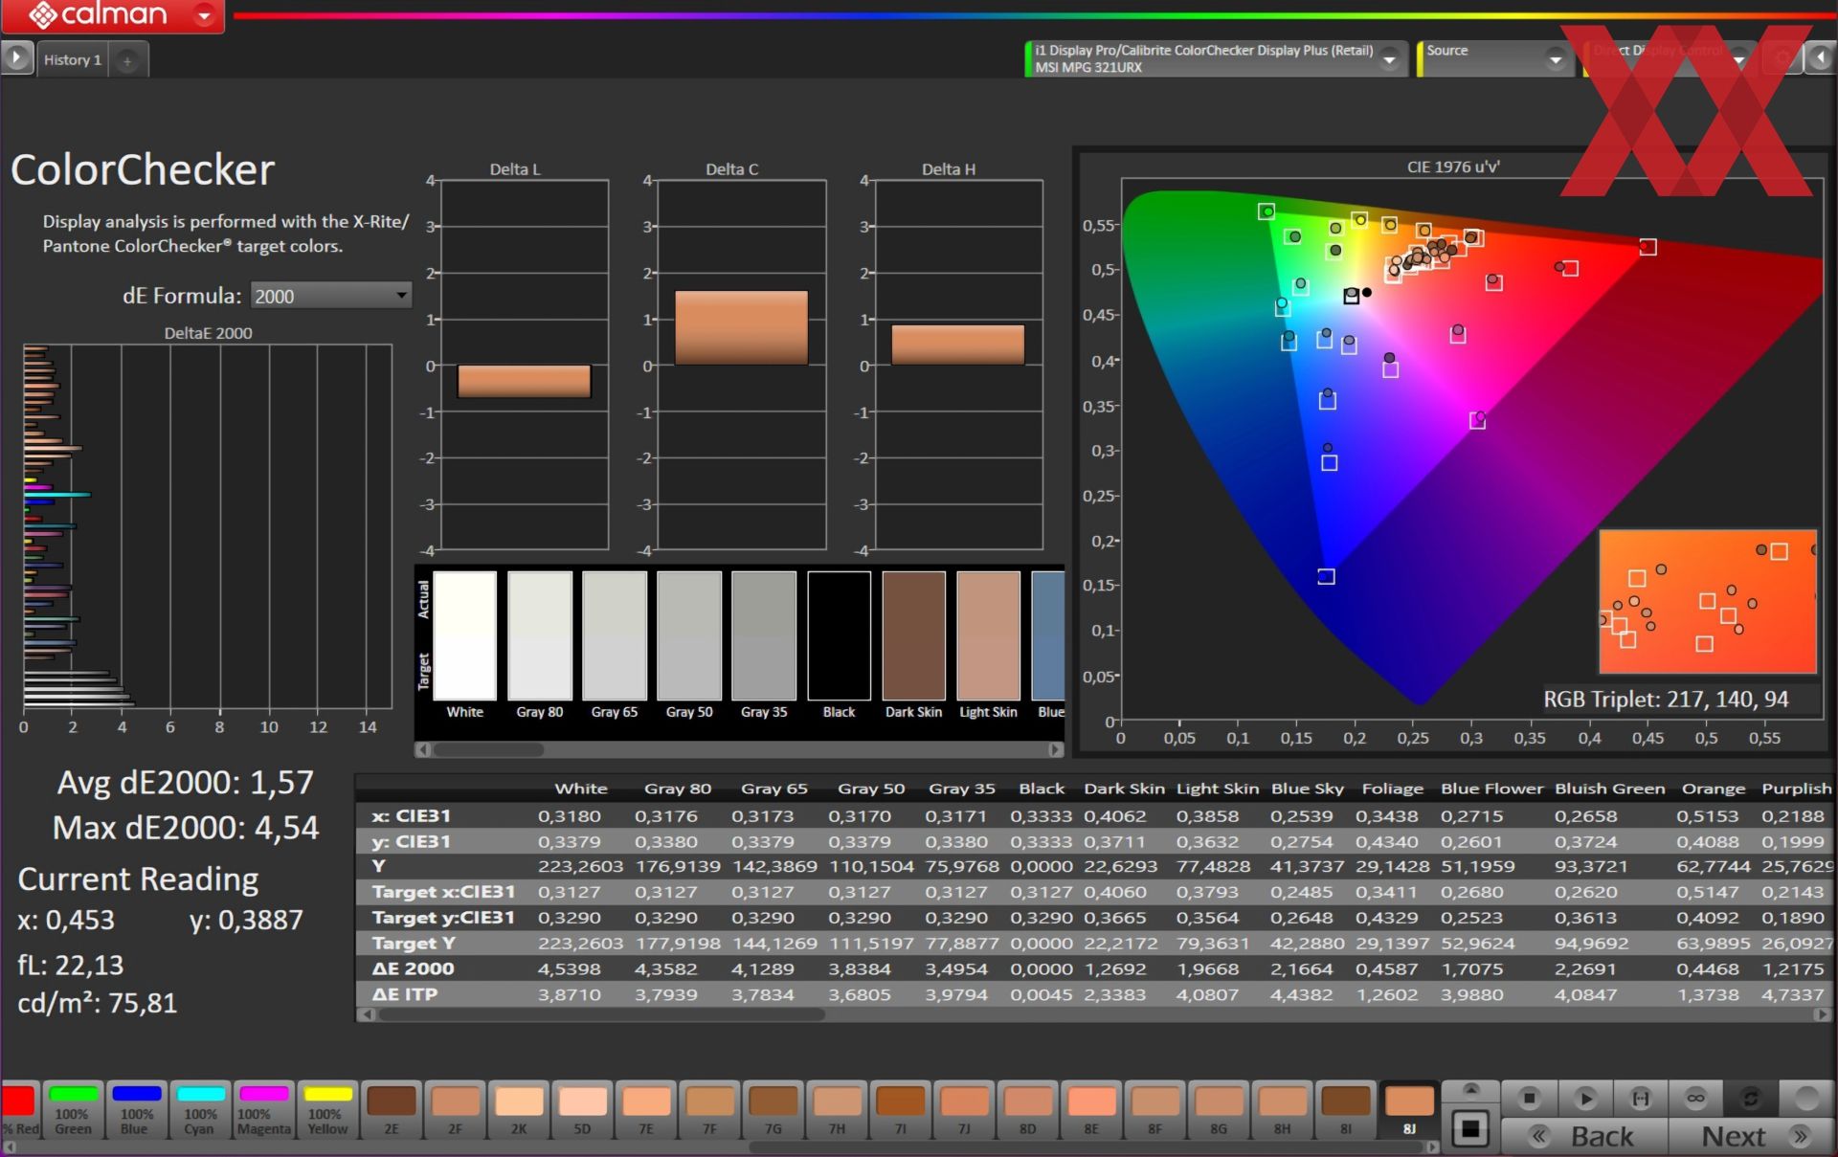
Task: Go to the previous page with Back
Action: 1584,1136
